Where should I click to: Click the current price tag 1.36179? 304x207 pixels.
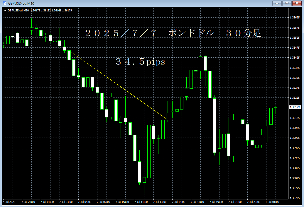tap(295, 107)
